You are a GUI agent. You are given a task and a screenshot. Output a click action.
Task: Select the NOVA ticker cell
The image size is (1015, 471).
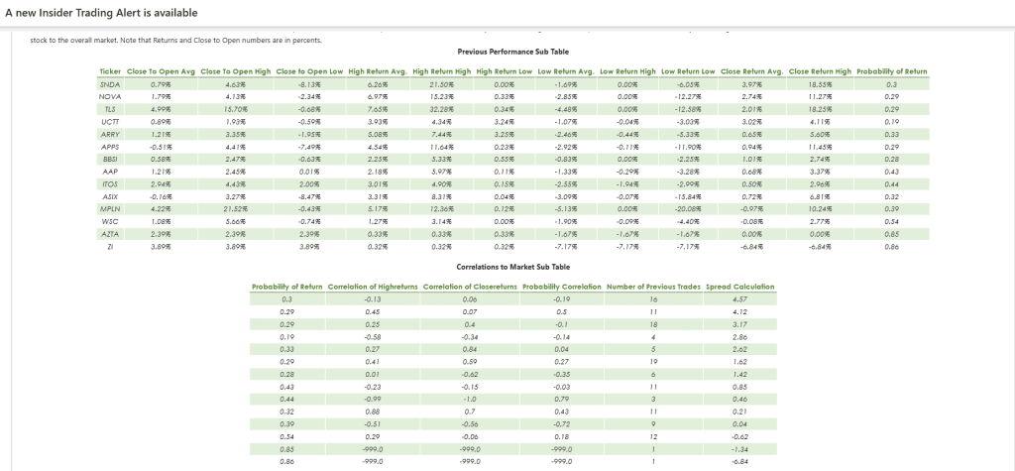[x=109, y=96]
